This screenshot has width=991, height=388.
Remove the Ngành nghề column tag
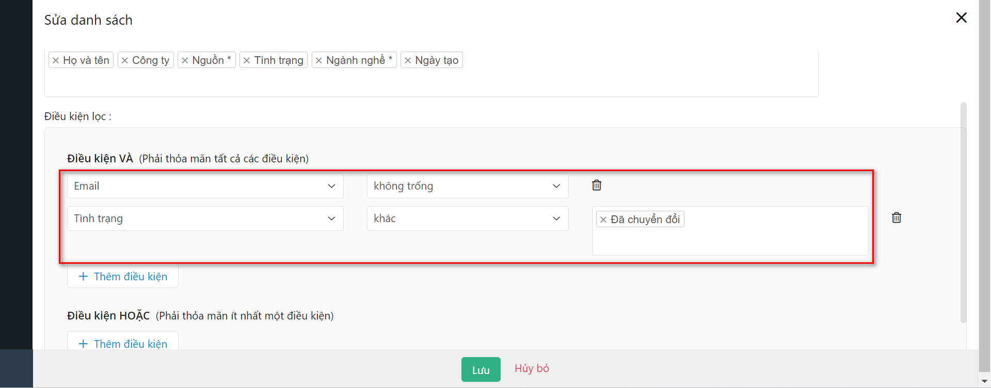point(319,61)
